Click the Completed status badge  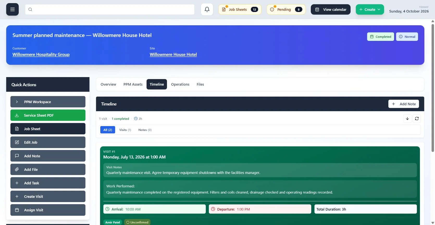click(x=381, y=37)
